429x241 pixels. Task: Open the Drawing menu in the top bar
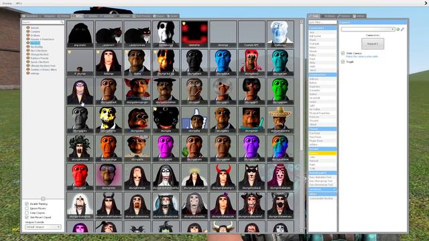click(x=7, y=3)
